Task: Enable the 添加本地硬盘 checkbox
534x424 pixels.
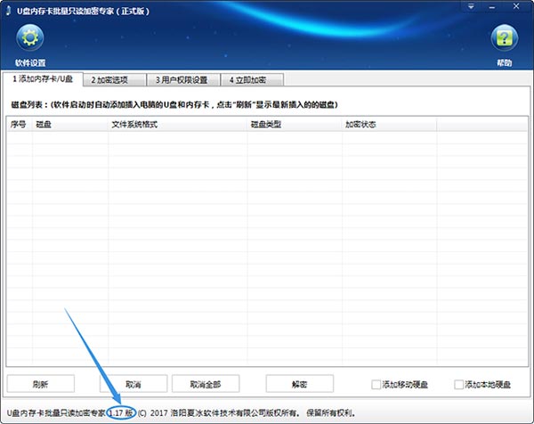Action: (458, 385)
